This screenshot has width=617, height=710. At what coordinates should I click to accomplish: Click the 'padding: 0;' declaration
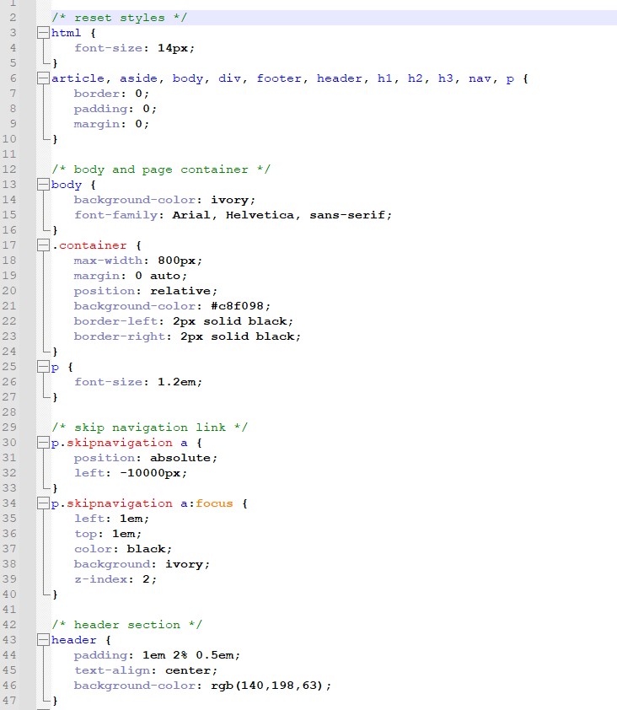pyautogui.click(x=115, y=109)
